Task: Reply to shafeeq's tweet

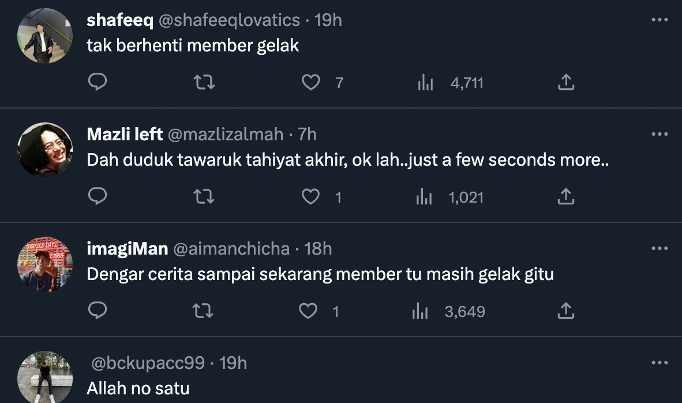Action: tap(98, 83)
